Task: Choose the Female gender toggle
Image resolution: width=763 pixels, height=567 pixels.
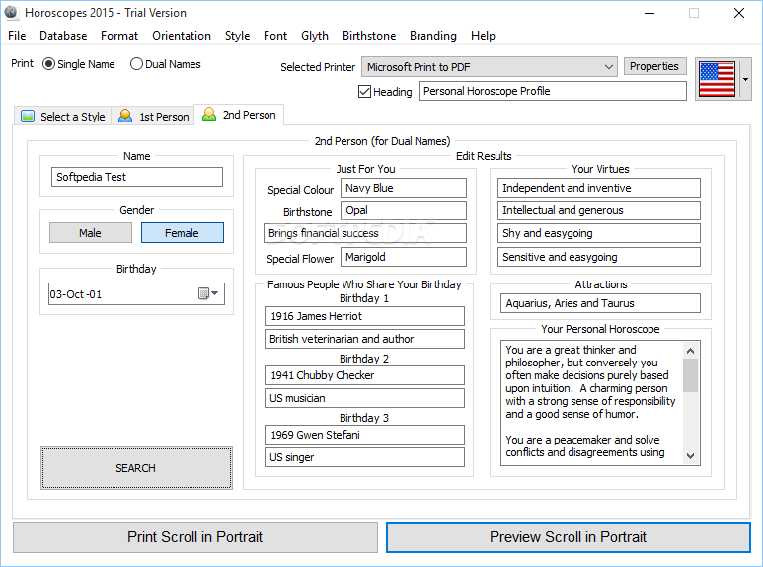Action: click(x=183, y=233)
